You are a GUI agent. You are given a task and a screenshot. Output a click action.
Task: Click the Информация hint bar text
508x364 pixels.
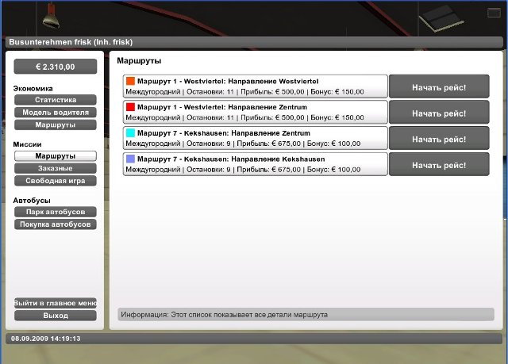point(224,315)
